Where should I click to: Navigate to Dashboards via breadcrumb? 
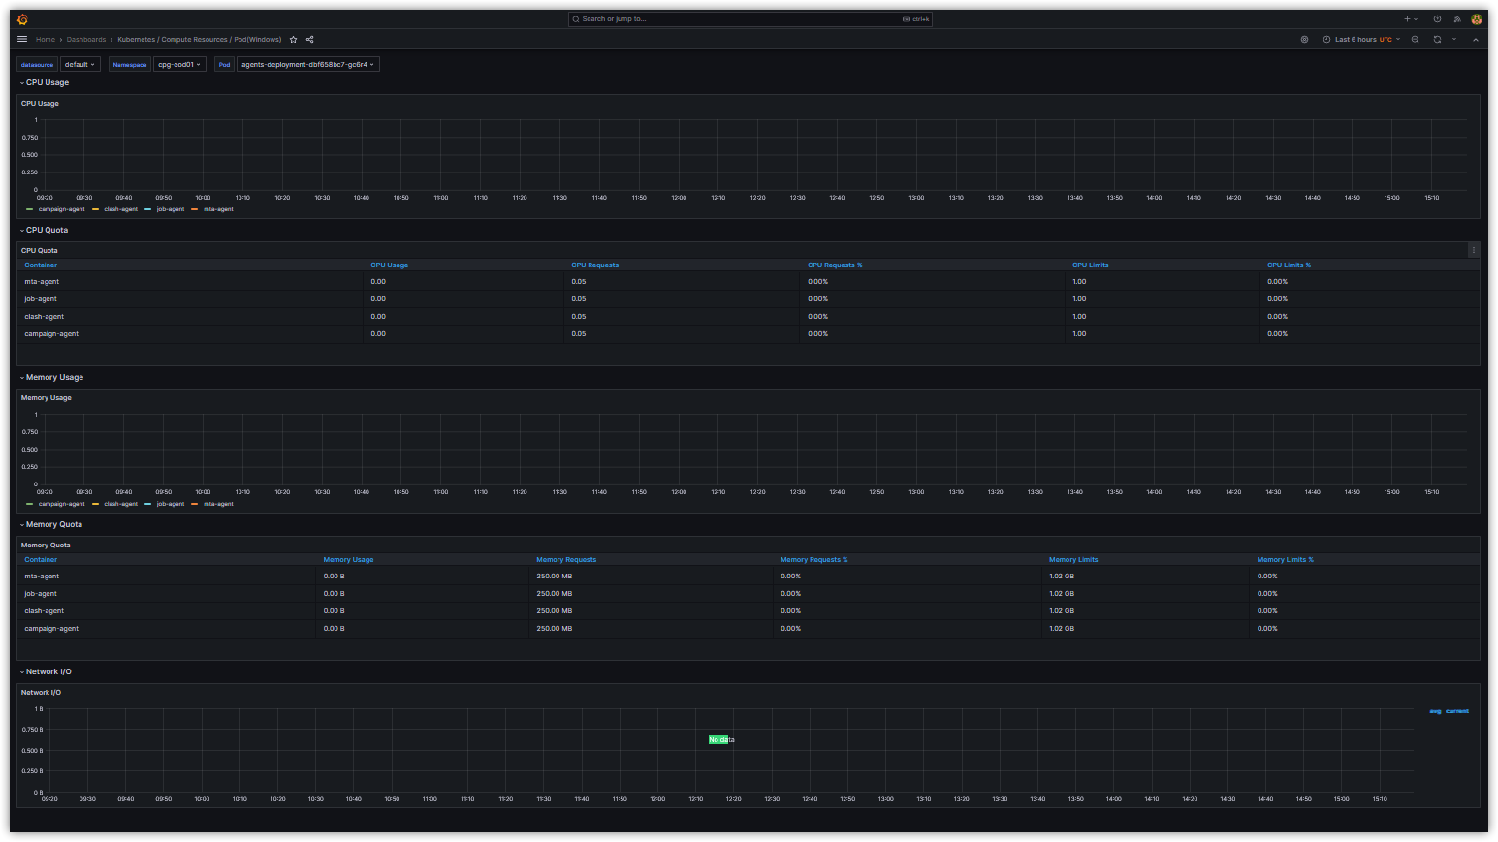(x=86, y=40)
